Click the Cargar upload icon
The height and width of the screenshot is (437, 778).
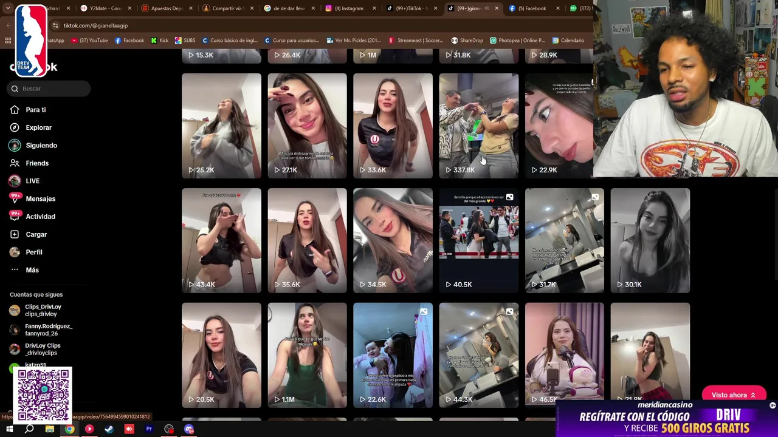click(x=15, y=234)
